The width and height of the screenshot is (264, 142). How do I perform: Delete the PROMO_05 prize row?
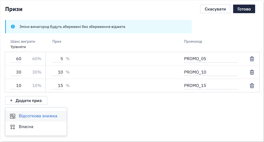(x=252, y=59)
